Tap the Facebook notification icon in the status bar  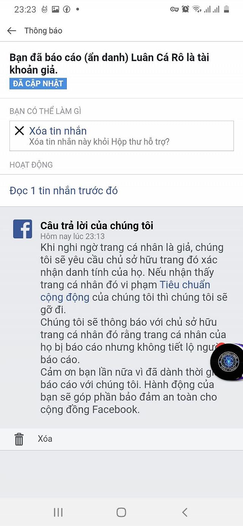(x=66, y=9)
